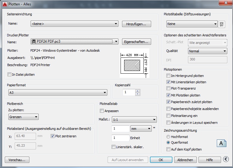Toggle Plot zentrieren checkbox

52,136
